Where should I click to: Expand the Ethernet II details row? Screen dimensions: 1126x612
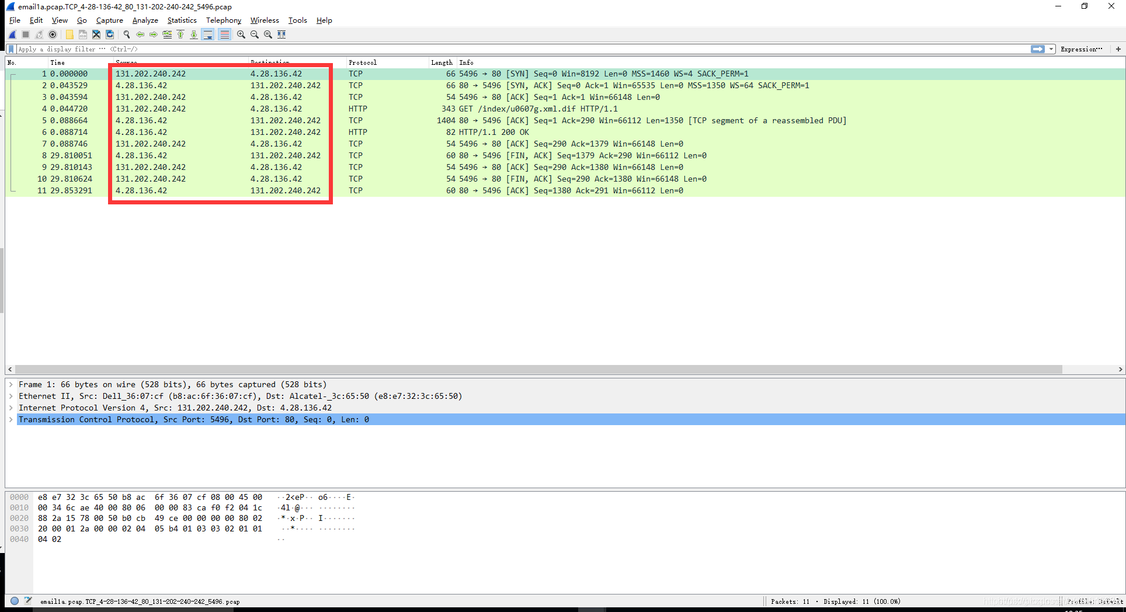point(11,396)
